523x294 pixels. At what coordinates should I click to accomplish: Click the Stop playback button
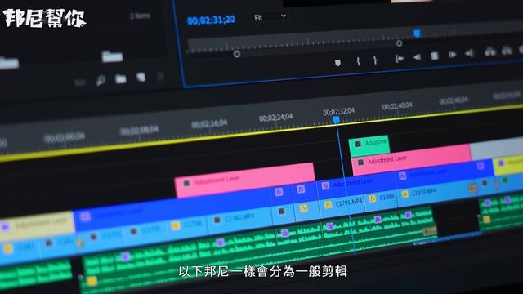pyautogui.click(x=434, y=56)
